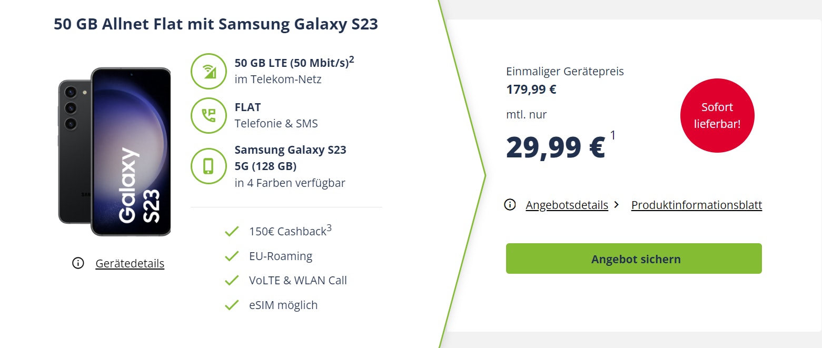The image size is (822, 348).
Task: Select the checkmark beside eSIM möglich
Action: [232, 304]
